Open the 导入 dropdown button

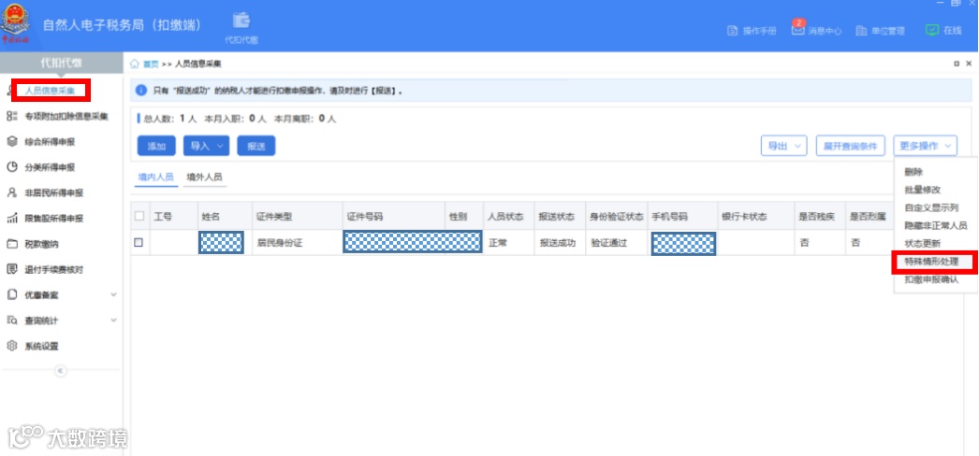pyautogui.click(x=206, y=146)
